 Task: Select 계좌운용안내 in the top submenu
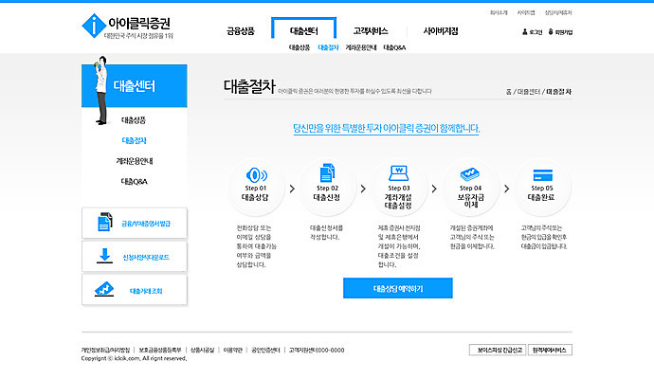(x=361, y=47)
